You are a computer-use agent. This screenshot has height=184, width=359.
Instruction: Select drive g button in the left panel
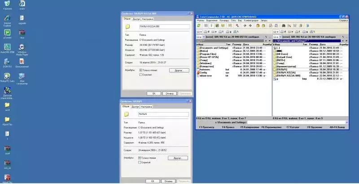pyautogui.click(x=229, y=31)
